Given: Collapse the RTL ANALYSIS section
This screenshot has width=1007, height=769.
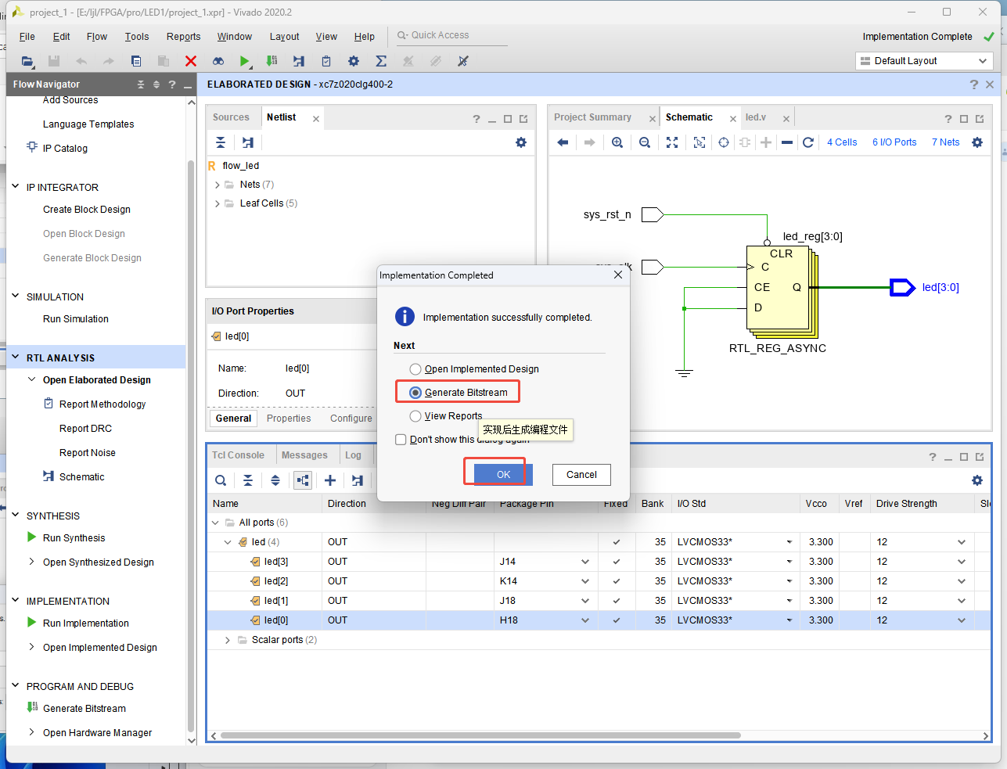Looking at the screenshot, I should point(16,358).
